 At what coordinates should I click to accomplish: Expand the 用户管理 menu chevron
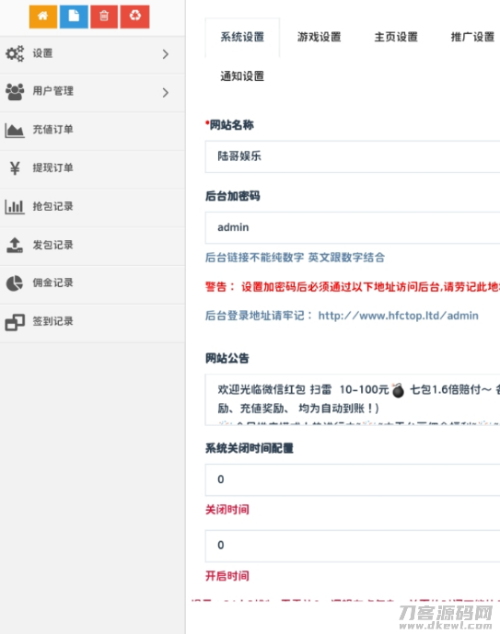[x=165, y=93]
